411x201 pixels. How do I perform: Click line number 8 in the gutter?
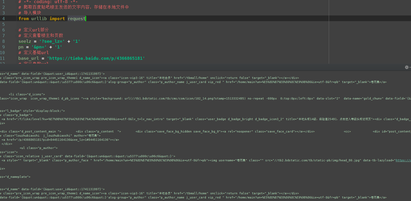click(3, 41)
